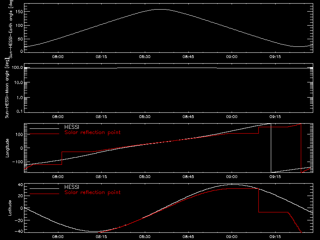Click 08:45 label under Latitude plot
320x240 pixels.
point(188,237)
